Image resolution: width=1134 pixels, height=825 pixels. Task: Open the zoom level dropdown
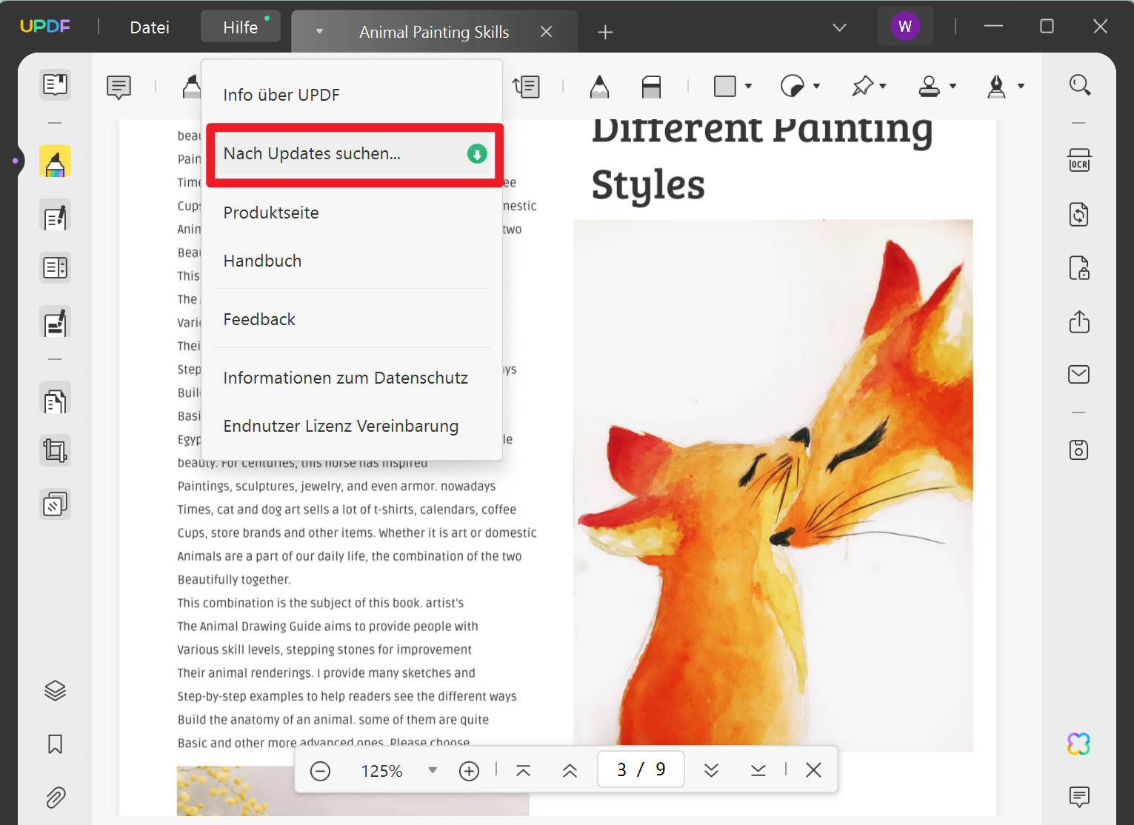433,770
